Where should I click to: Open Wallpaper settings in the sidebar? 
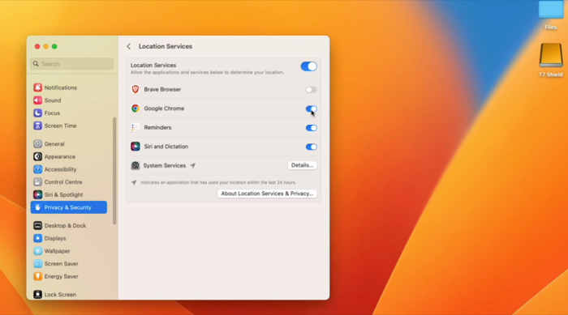[x=69, y=251]
